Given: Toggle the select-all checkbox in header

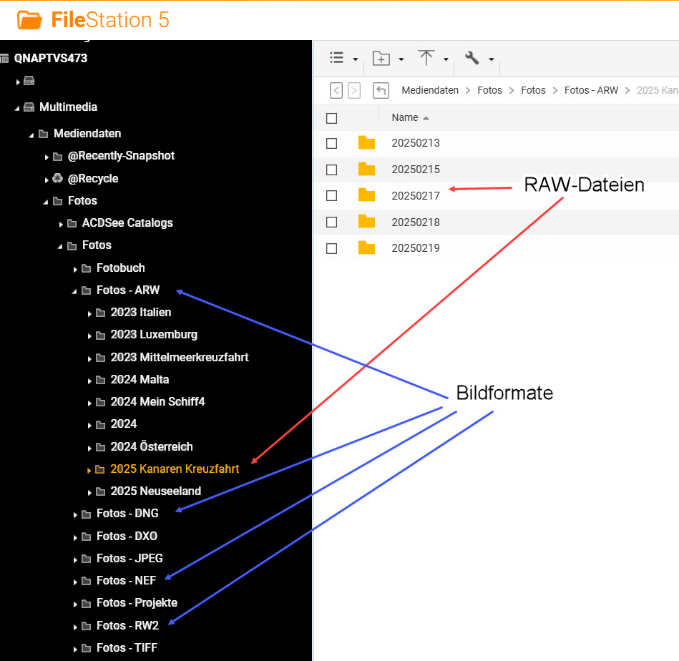Looking at the screenshot, I should 331,118.
